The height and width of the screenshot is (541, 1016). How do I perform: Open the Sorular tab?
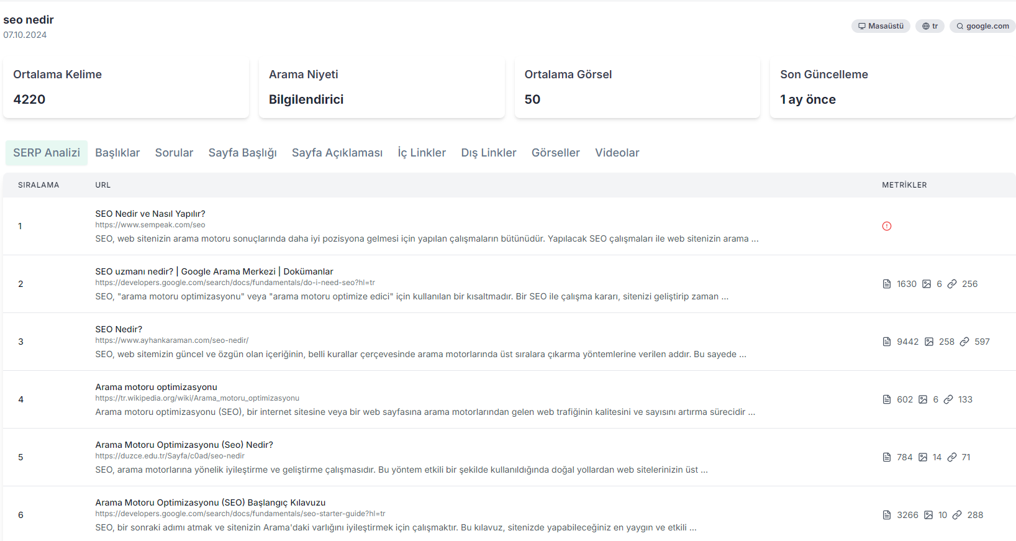174,153
